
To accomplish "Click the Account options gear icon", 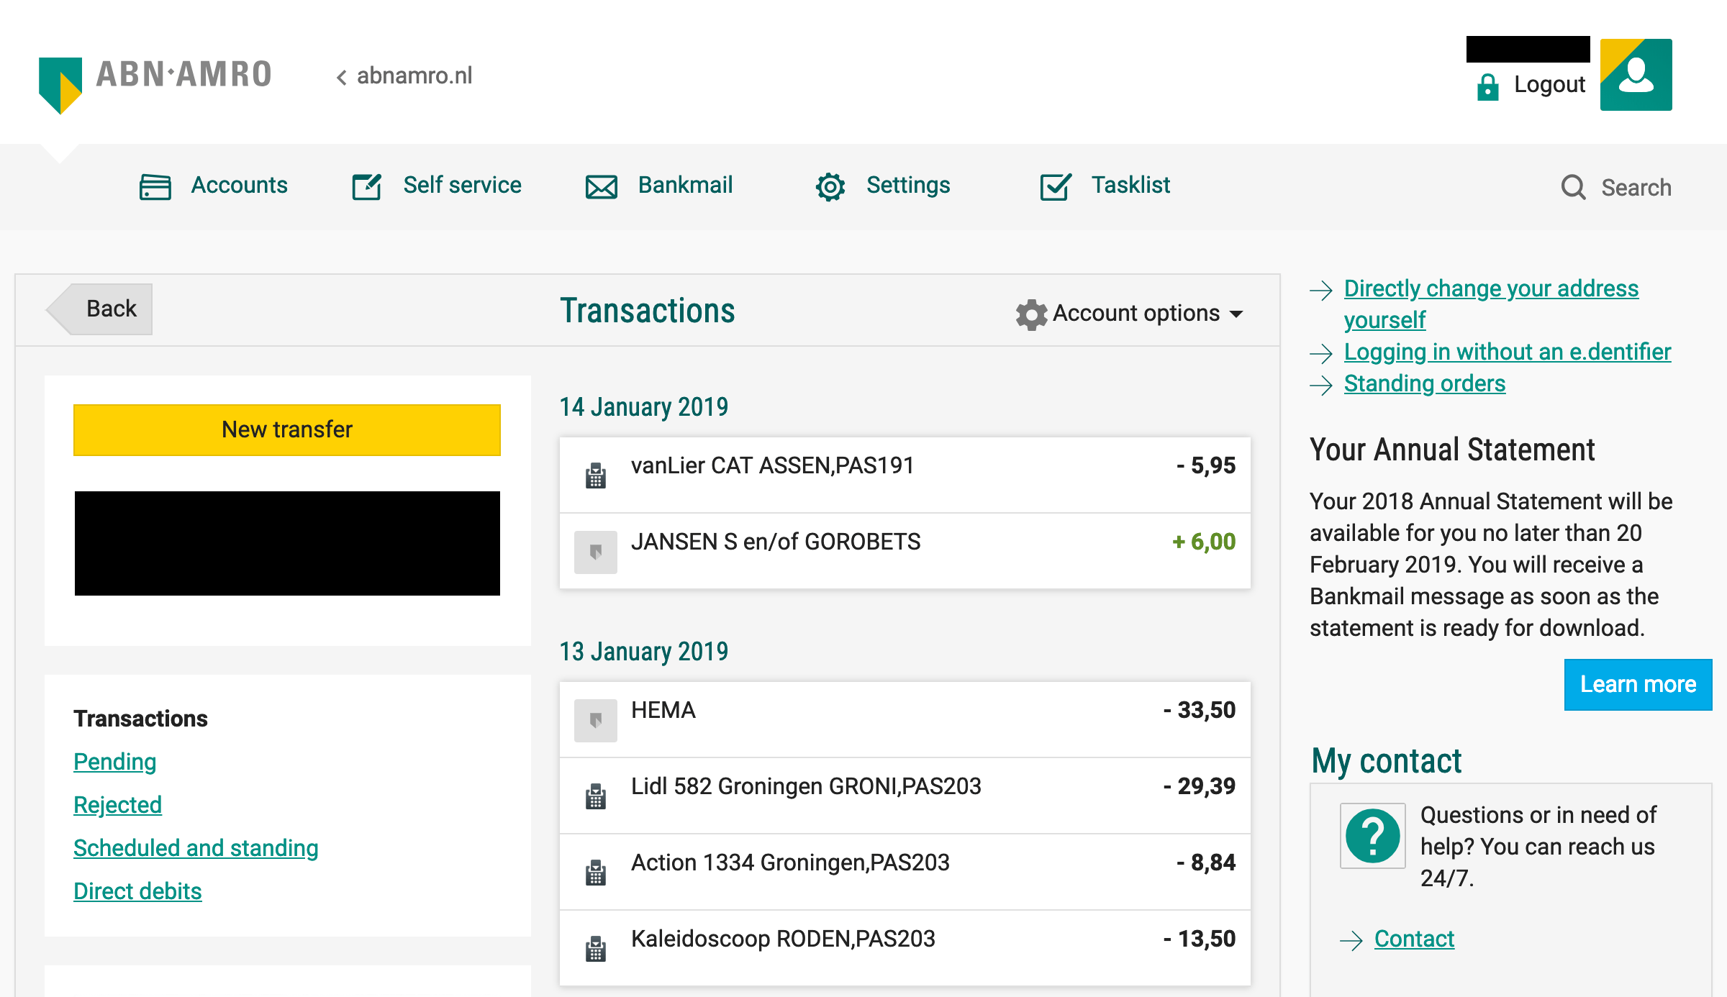I will [x=1031, y=314].
